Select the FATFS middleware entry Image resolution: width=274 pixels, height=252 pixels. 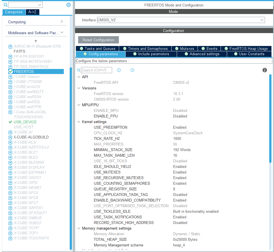[19, 51]
